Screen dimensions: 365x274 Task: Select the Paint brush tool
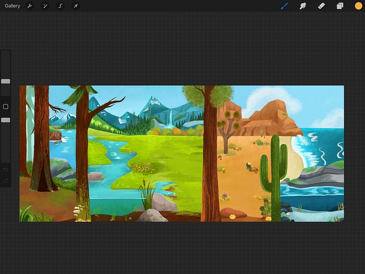(284, 6)
